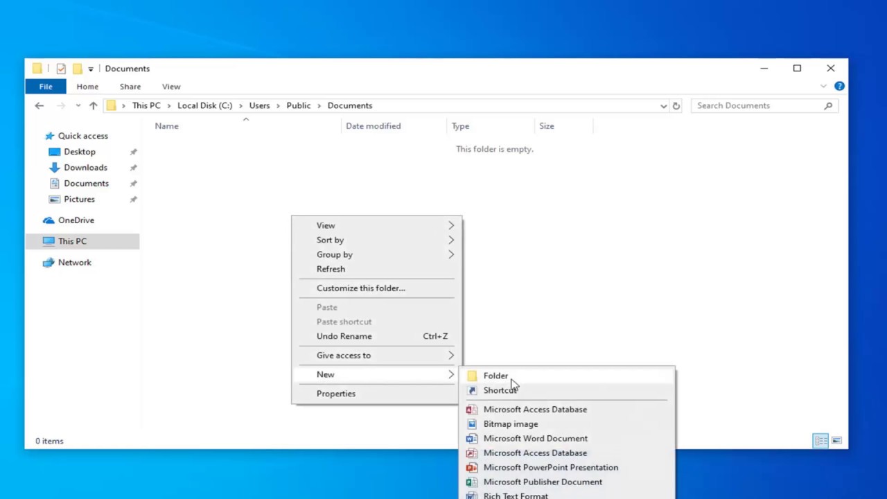
Task: Go back with the Back arrow
Action: (x=39, y=105)
